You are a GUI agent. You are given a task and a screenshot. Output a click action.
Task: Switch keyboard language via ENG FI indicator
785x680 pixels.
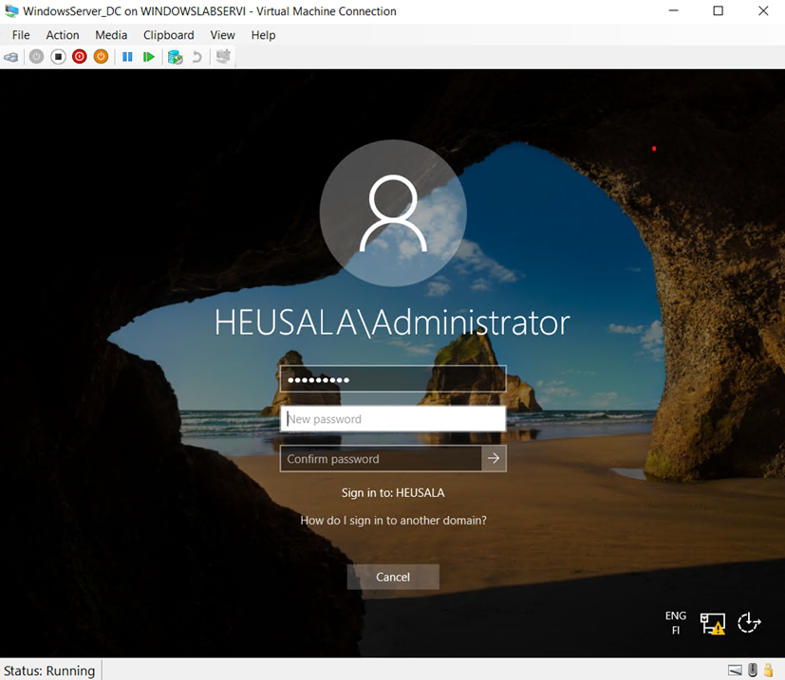tap(675, 621)
